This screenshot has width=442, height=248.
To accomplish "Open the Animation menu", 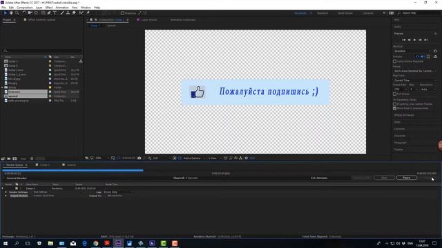I will tap(62, 8).
